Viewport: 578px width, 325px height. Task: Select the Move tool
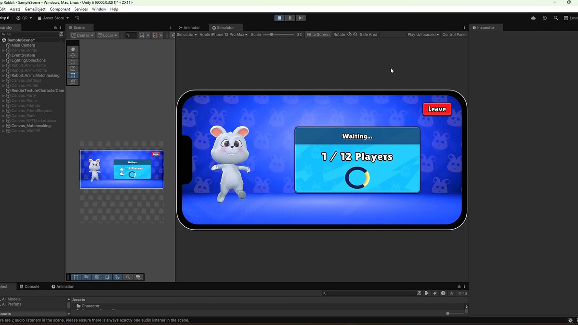tap(73, 55)
